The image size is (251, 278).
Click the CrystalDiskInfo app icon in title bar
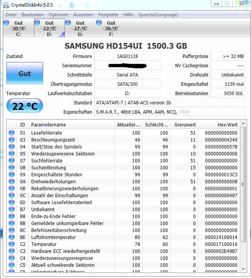(6, 5)
